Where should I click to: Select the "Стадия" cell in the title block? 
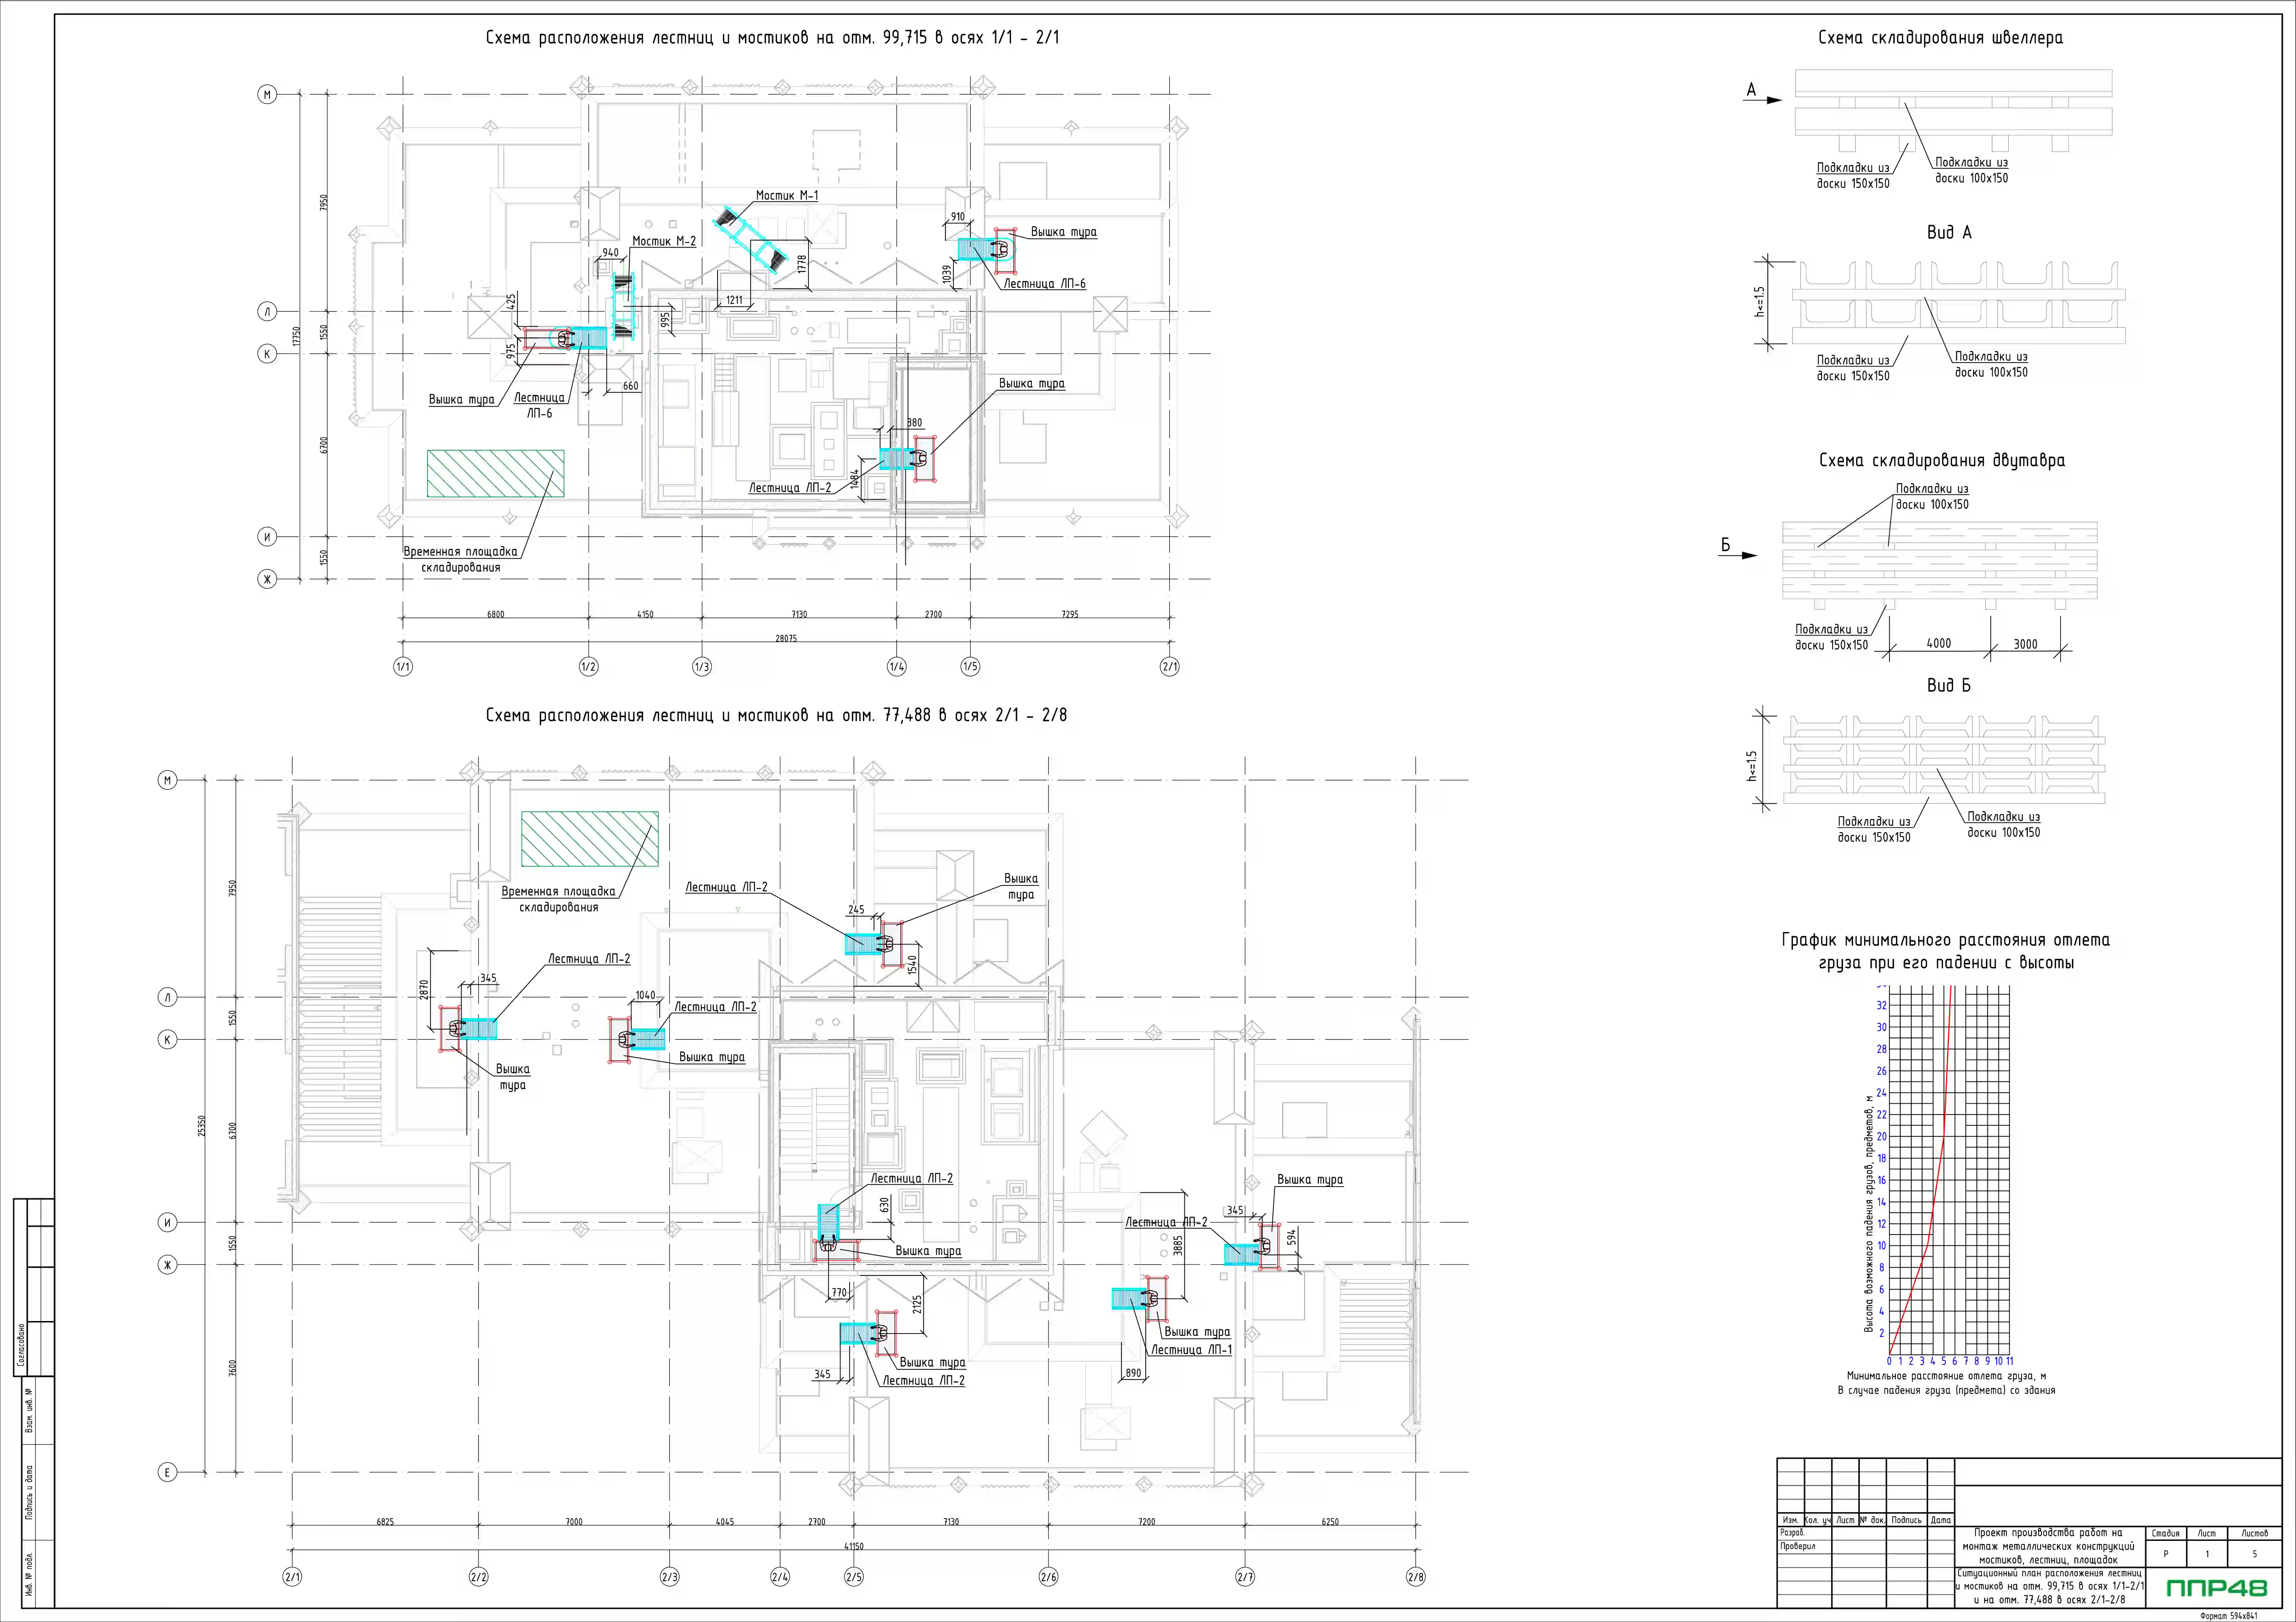point(2165,1533)
